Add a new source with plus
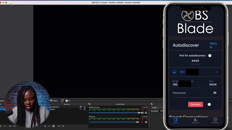 [45, 126]
